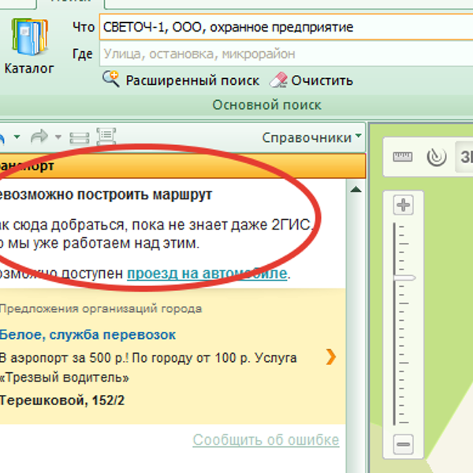
Task: Open the Справочники dropdown
Action: click(312, 137)
